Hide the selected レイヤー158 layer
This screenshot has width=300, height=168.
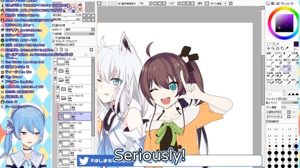(61, 115)
